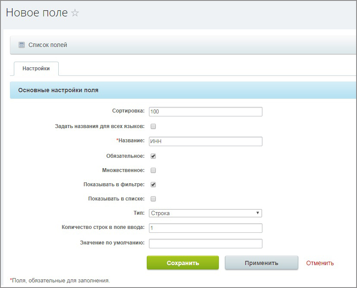The image size is (357, 288).
Task: Switch to the Настройки tab
Action: click(36, 69)
